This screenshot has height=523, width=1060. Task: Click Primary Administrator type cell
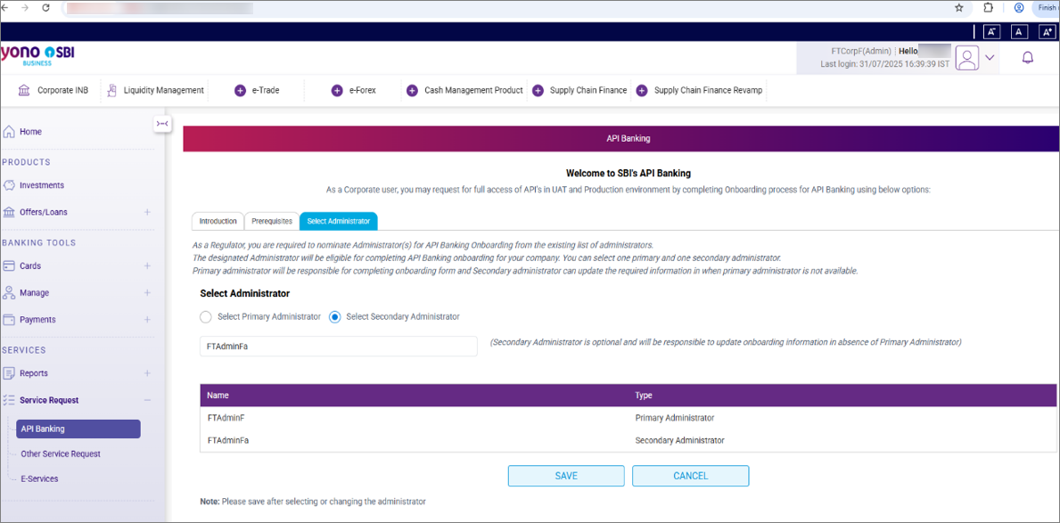pyautogui.click(x=675, y=418)
